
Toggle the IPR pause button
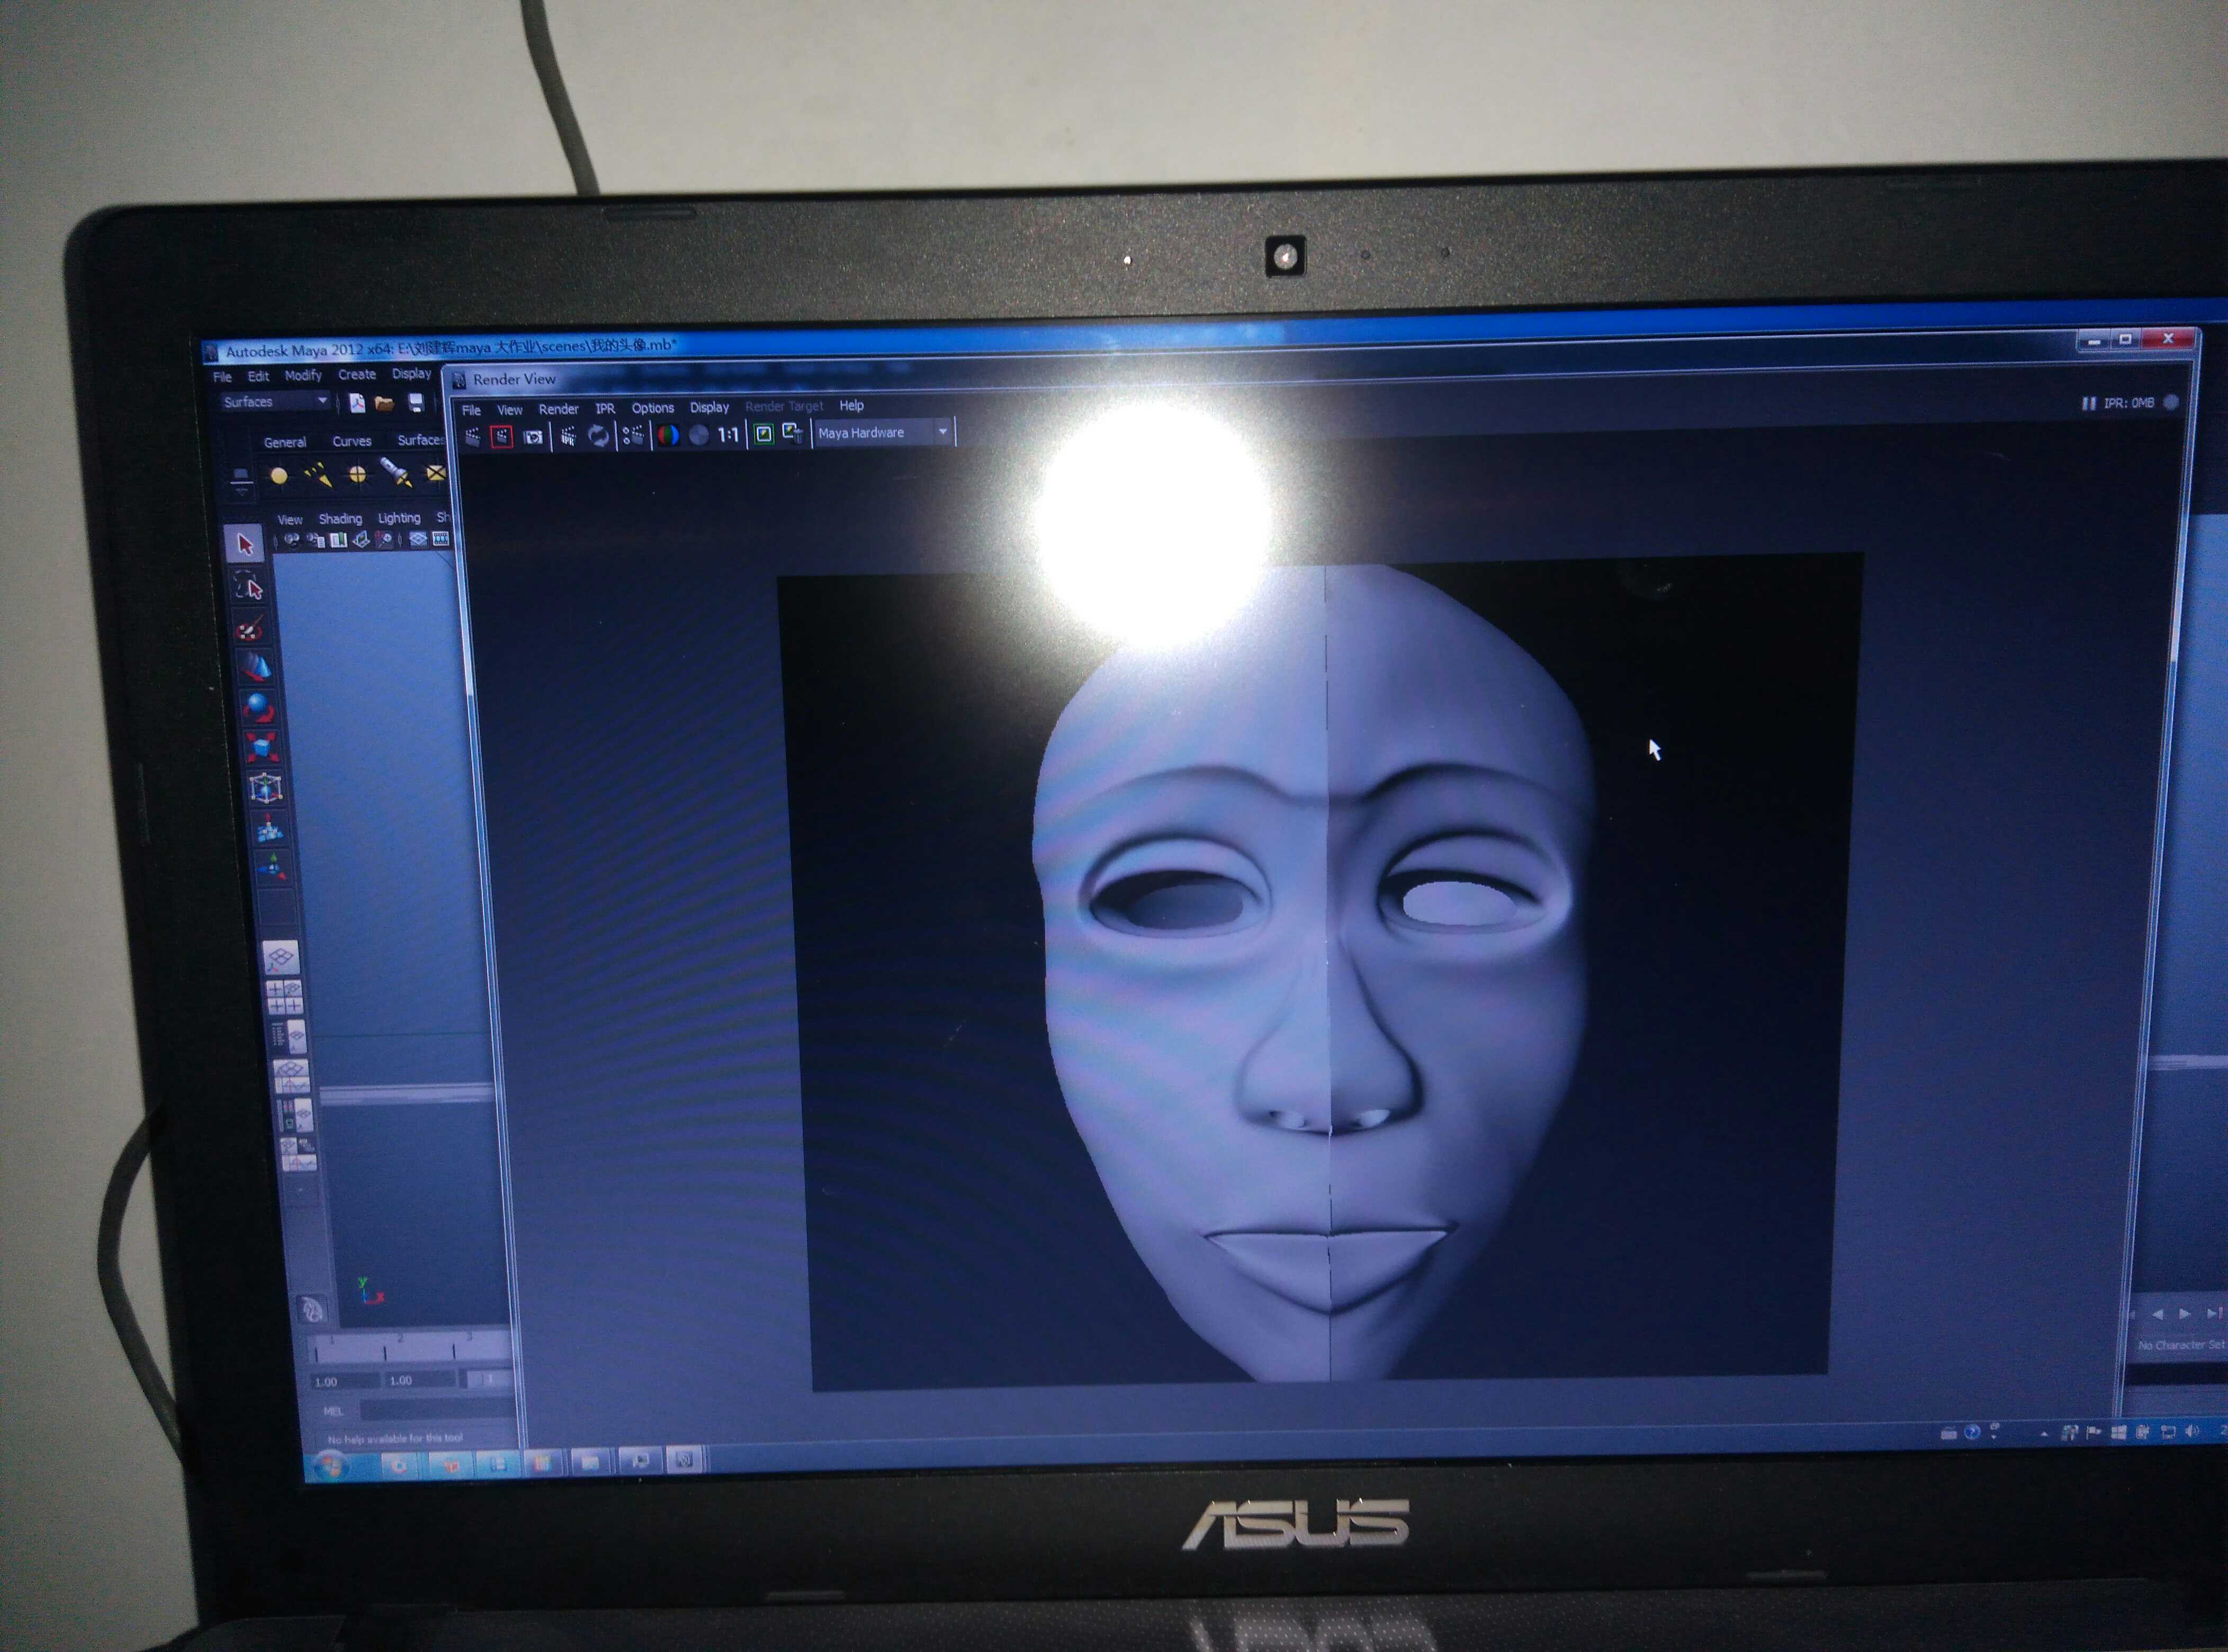pyautogui.click(x=2088, y=403)
